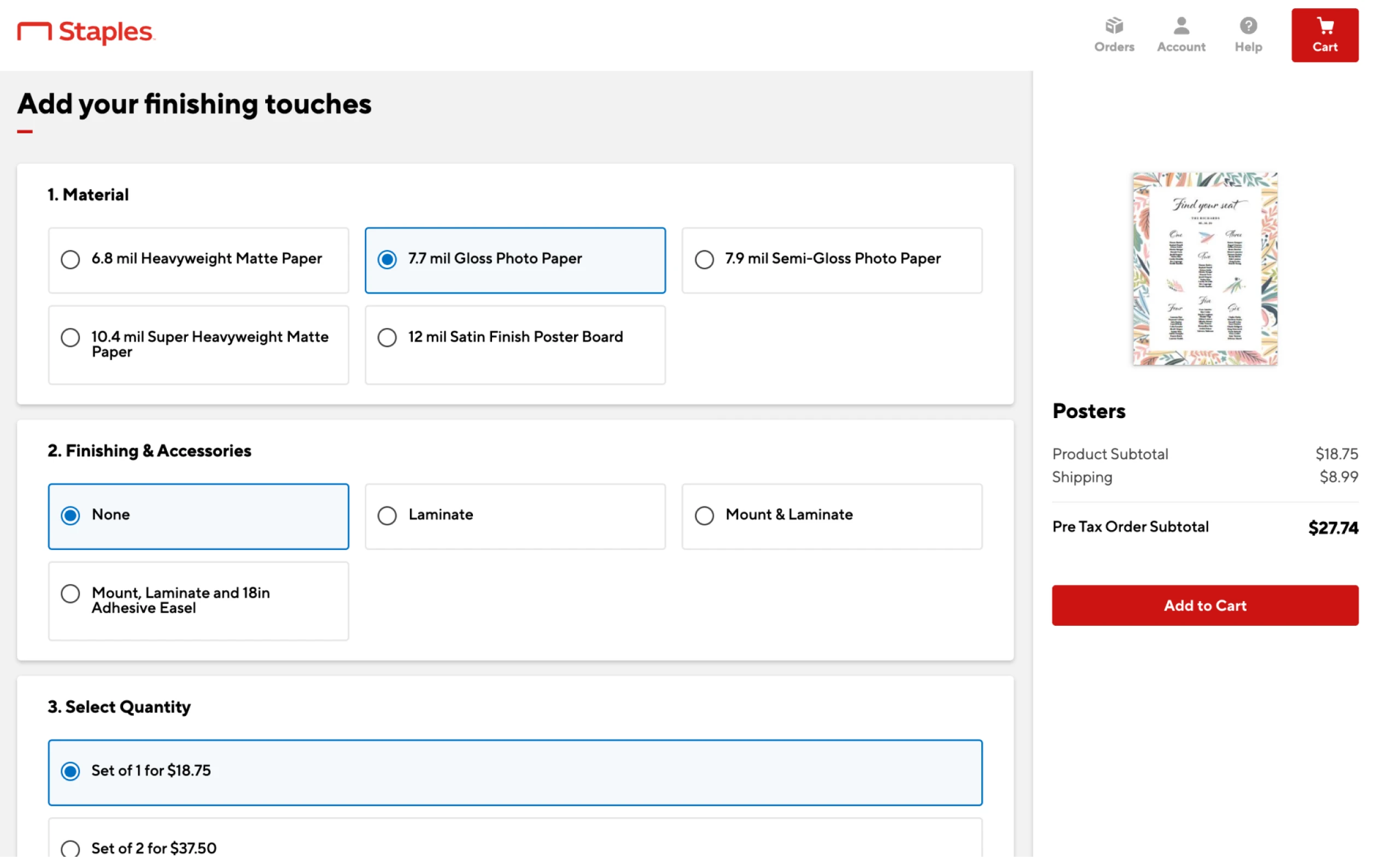The width and height of the screenshot is (1375, 857).
Task: Choose the Laminate finishing option
Action: [x=387, y=515]
